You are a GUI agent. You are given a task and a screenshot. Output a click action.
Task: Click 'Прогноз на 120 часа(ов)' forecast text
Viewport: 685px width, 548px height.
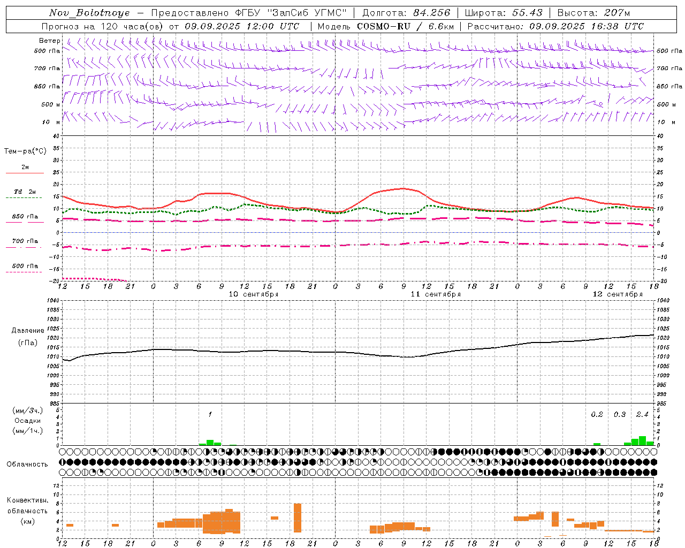(103, 26)
